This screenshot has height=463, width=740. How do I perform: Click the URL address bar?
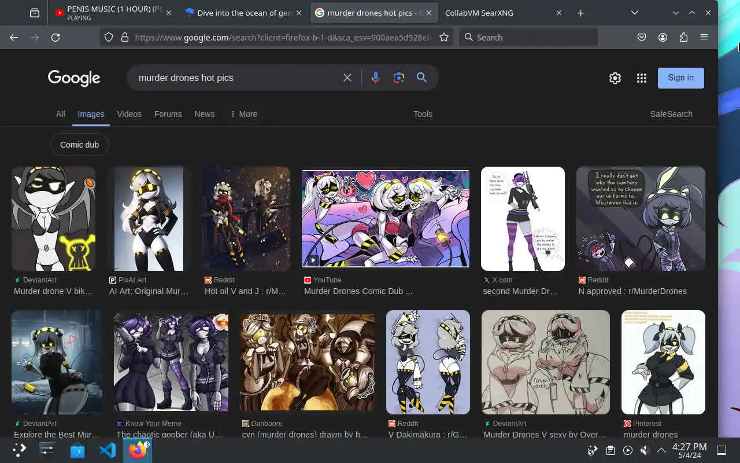click(283, 37)
